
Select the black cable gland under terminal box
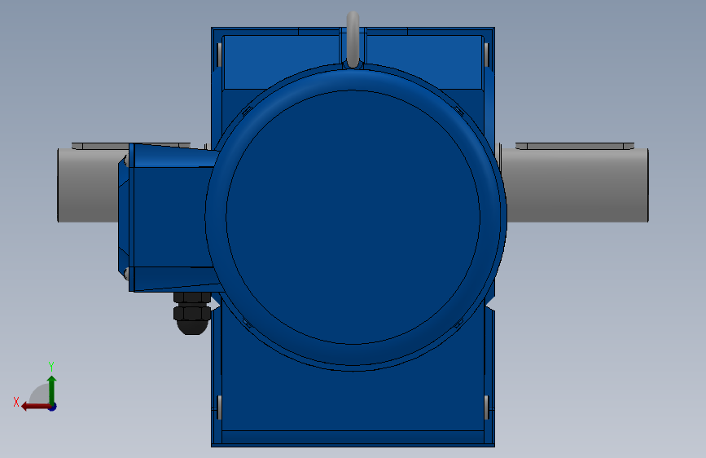coord(192,313)
